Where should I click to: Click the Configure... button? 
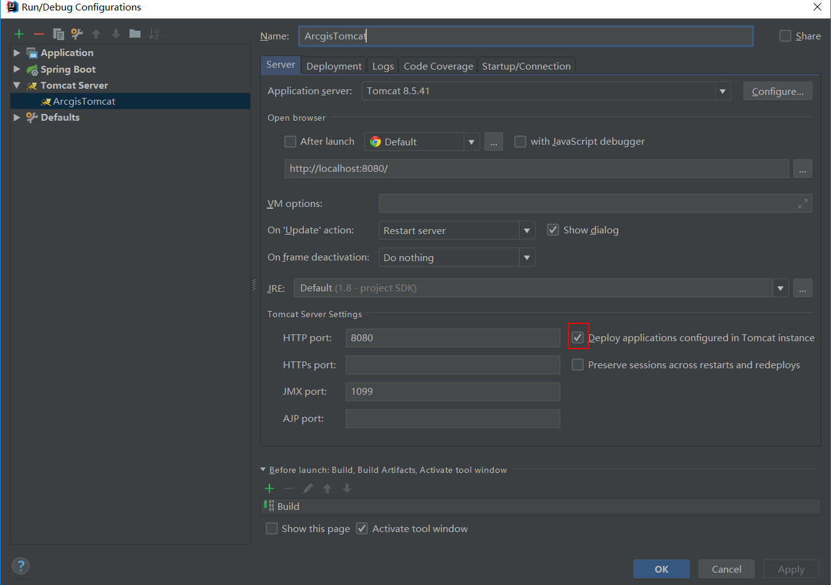click(x=777, y=91)
